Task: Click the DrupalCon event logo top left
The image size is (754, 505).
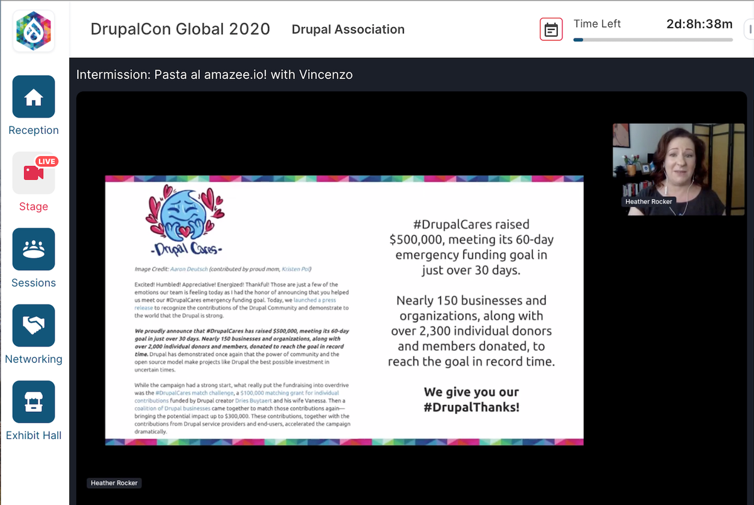Action: click(x=33, y=30)
